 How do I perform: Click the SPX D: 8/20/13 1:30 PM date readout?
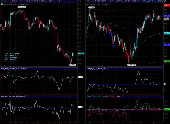click(x=17, y=1)
